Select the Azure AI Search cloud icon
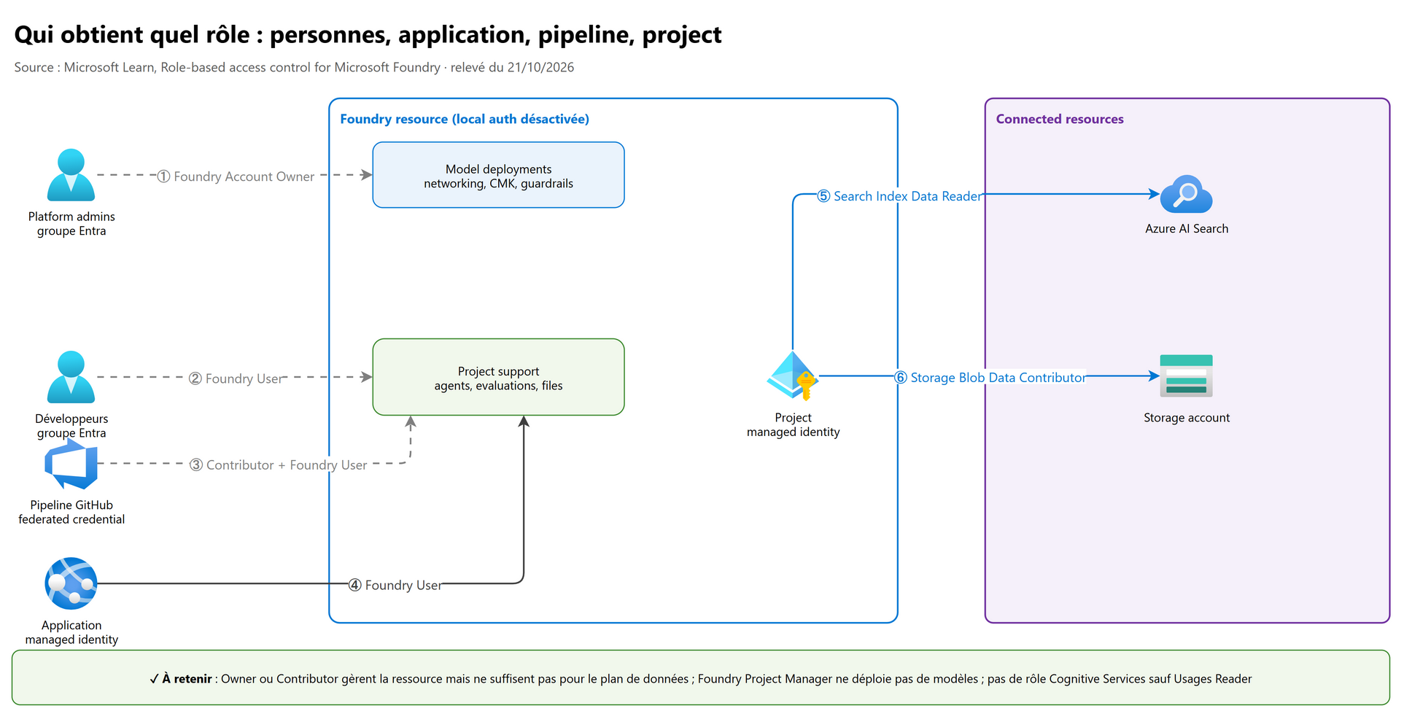1404x719 pixels. point(1187,194)
